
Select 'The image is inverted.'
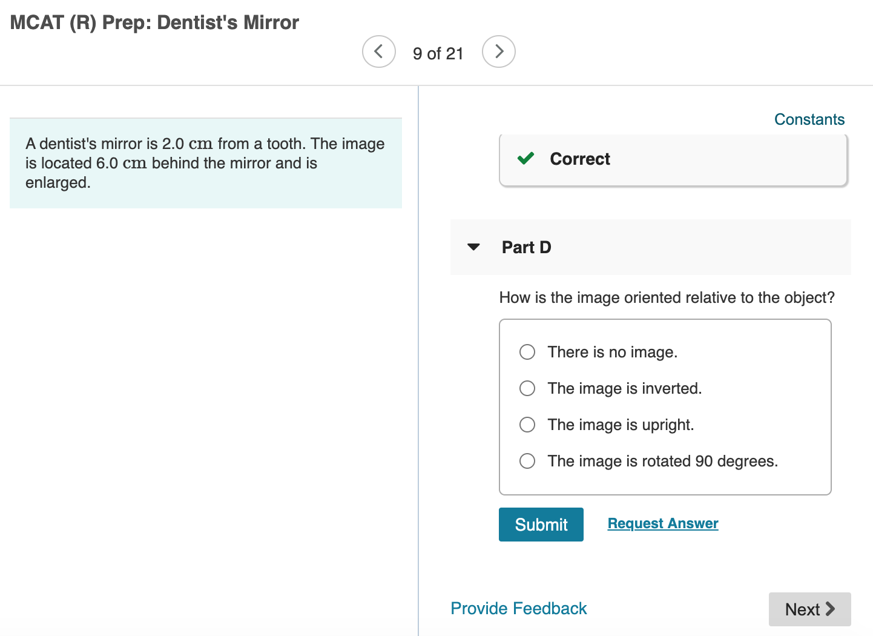pyautogui.click(x=527, y=388)
